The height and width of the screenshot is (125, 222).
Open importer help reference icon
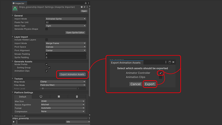pos(82,7)
